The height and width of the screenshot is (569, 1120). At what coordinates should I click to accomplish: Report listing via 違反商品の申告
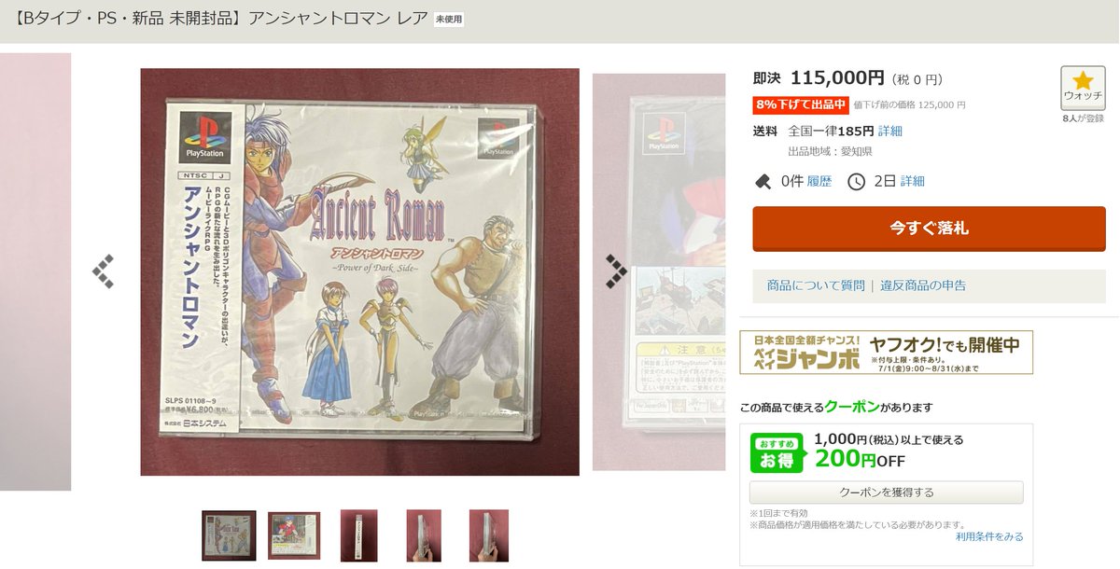point(923,285)
